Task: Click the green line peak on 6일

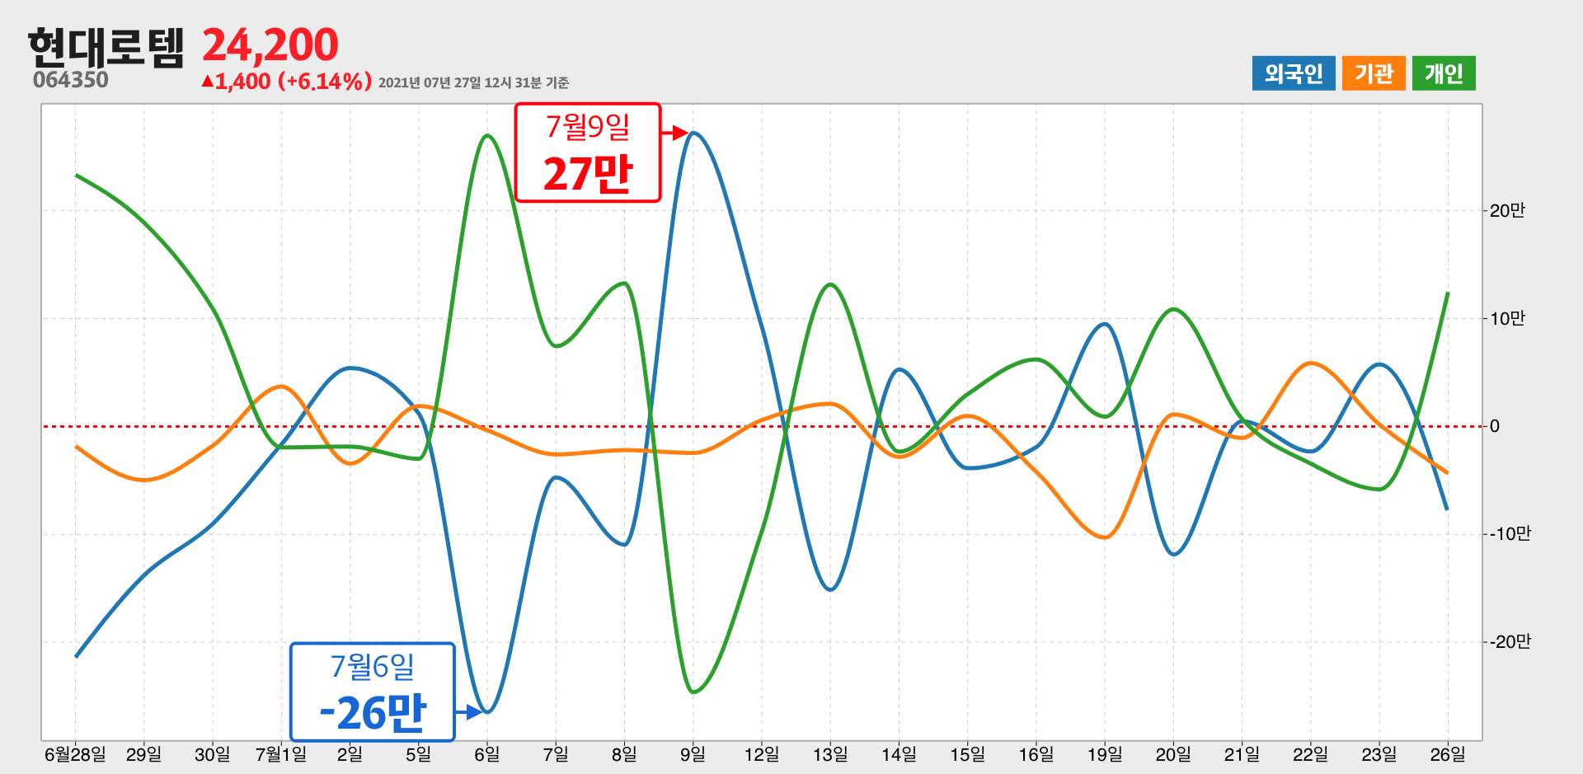Action: pyautogui.click(x=487, y=136)
